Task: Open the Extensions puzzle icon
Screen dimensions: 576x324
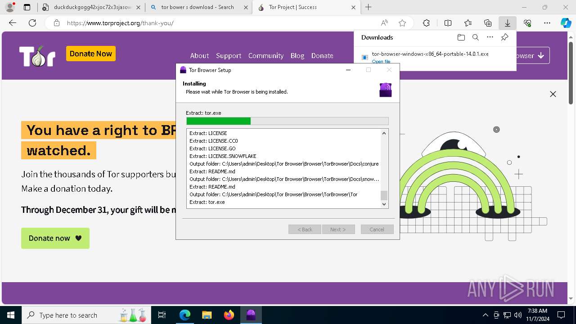Action: coord(426,23)
